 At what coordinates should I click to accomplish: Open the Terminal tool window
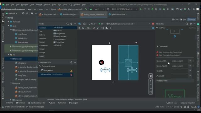tap(20, 103)
